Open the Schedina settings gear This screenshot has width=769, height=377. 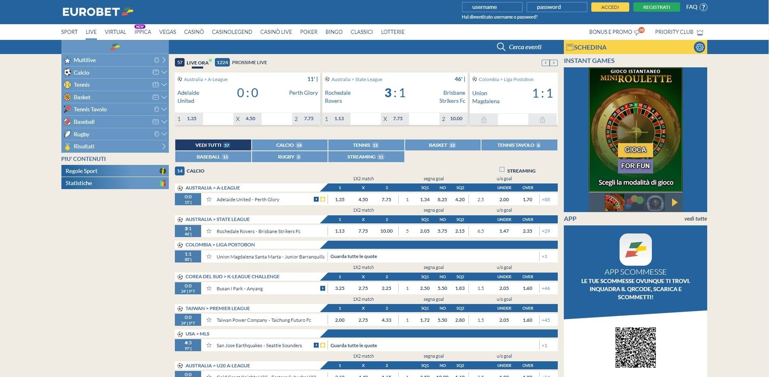700,47
